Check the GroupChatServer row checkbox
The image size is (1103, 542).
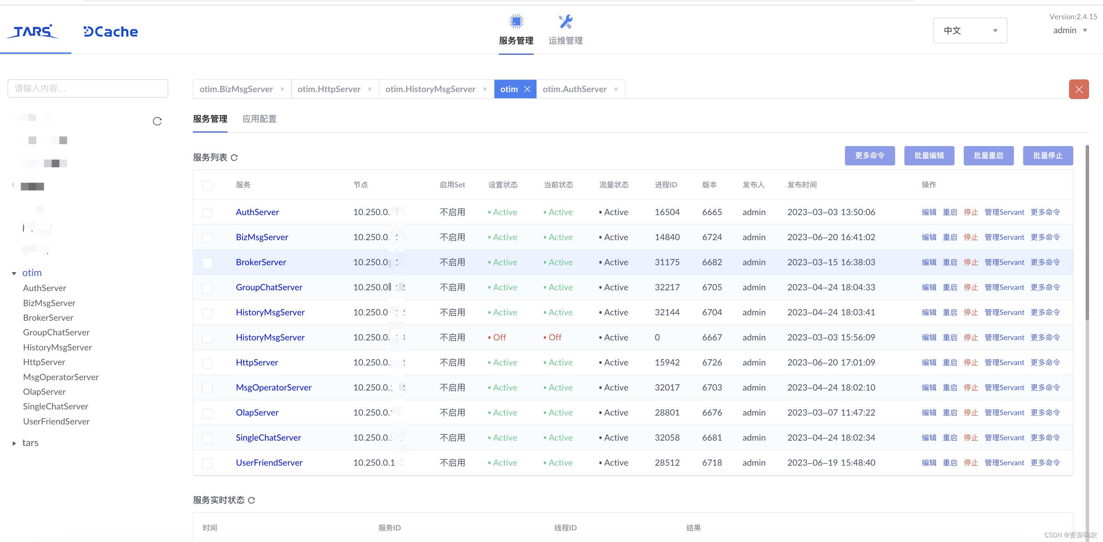pyautogui.click(x=207, y=288)
